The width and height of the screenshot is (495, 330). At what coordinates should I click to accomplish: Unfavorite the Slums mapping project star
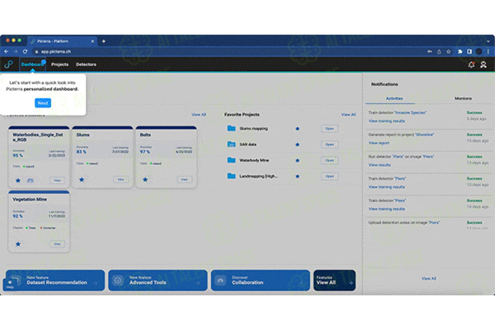click(297, 129)
